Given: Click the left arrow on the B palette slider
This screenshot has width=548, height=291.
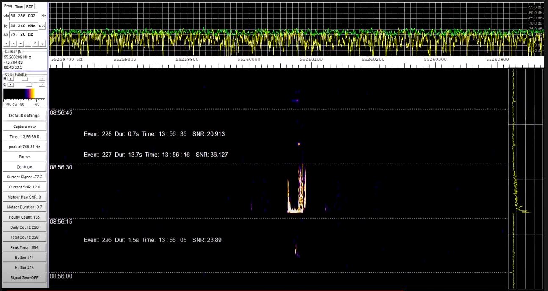Looking at the screenshot, I should coord(10,79).
